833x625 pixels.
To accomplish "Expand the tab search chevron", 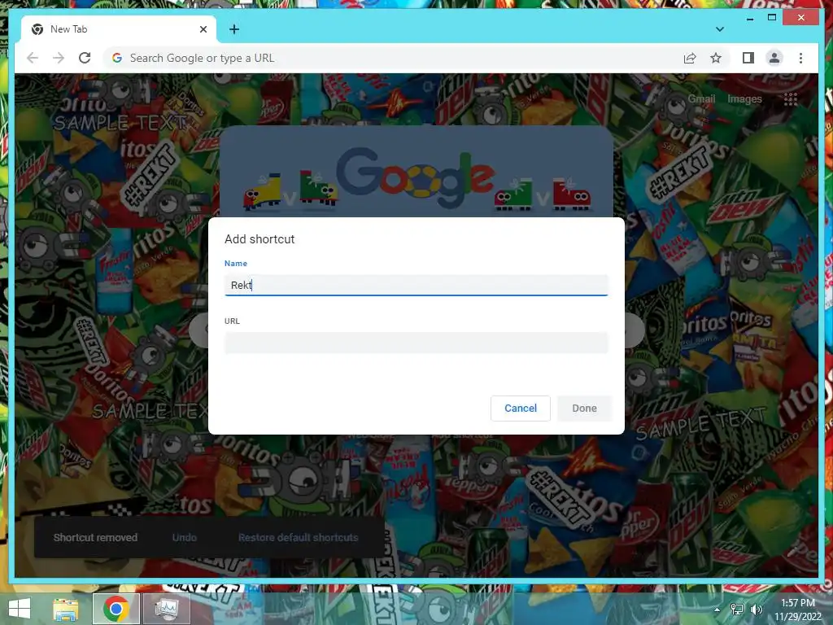I will 720,29.
